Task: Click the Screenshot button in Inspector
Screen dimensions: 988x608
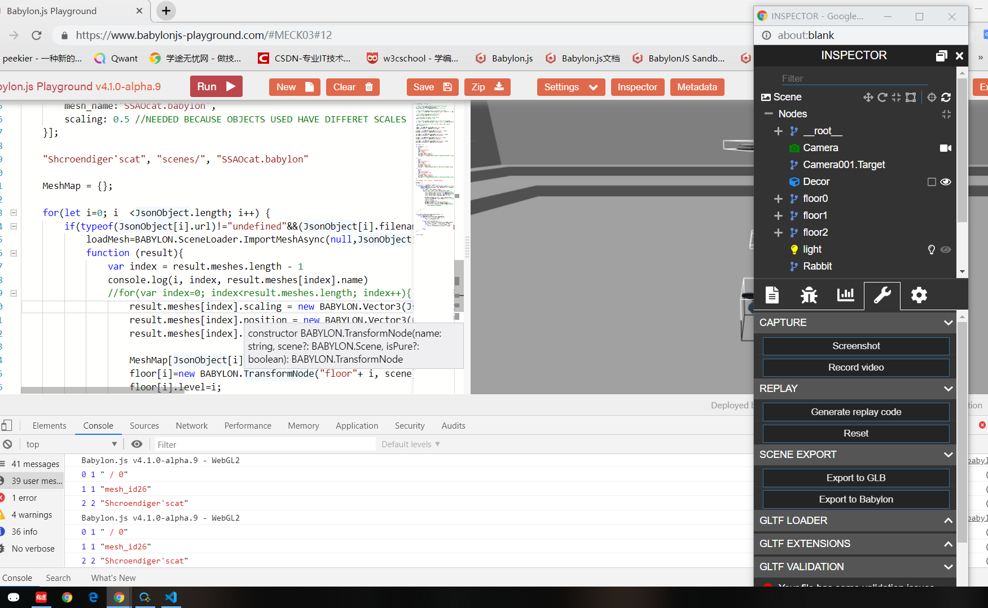Action: 856,346
